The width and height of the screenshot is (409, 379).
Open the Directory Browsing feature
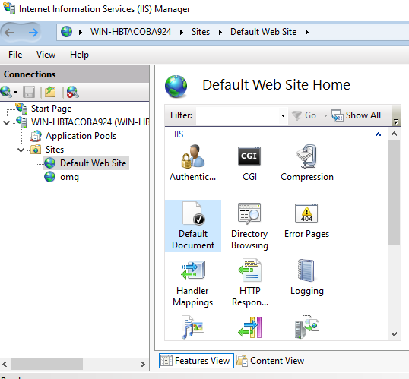pos(249,226)
